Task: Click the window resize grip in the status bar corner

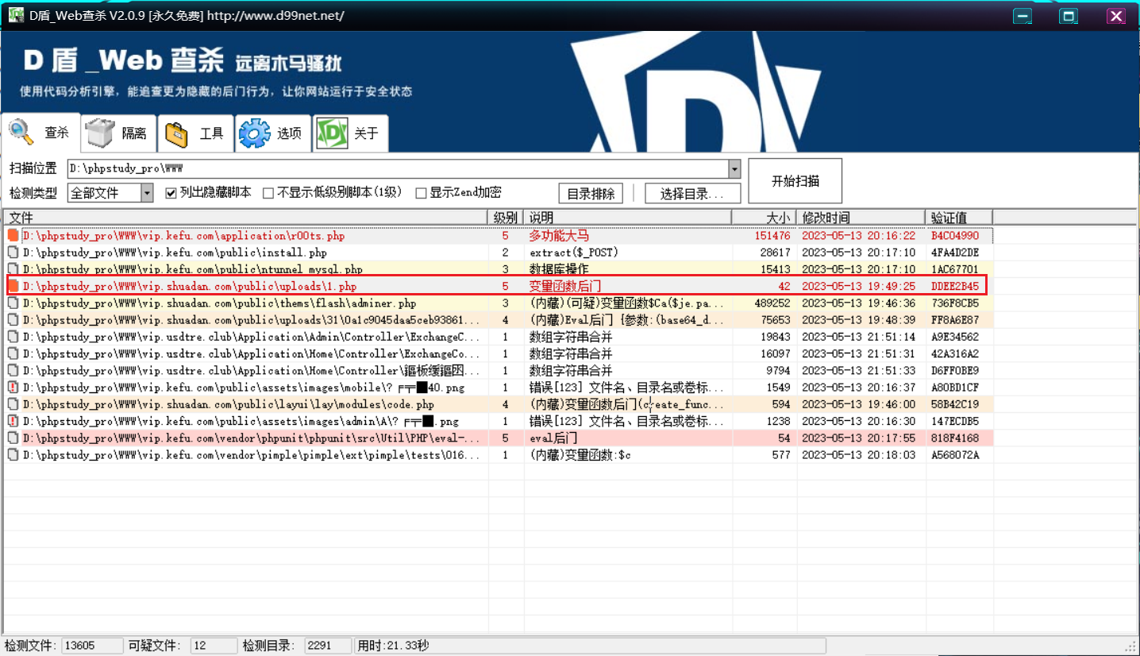Action: (1130, 646)
